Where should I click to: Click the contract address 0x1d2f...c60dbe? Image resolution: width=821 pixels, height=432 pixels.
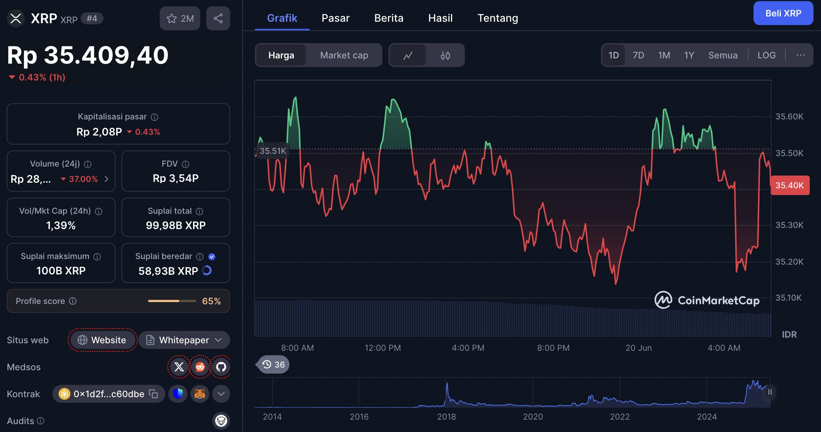[109, 394]
